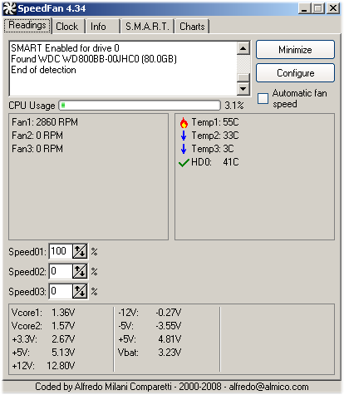The image size is (344, 395).
Task: Open the Charts tab
Action: click(x=192, y=27)
